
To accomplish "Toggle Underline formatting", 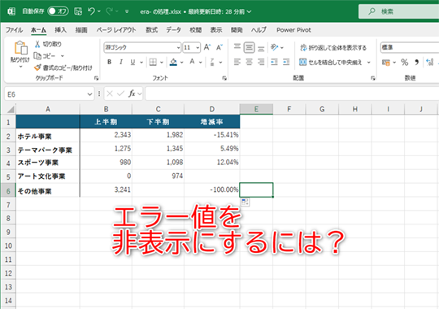I will pyautogui.click(x=133, y=62).
